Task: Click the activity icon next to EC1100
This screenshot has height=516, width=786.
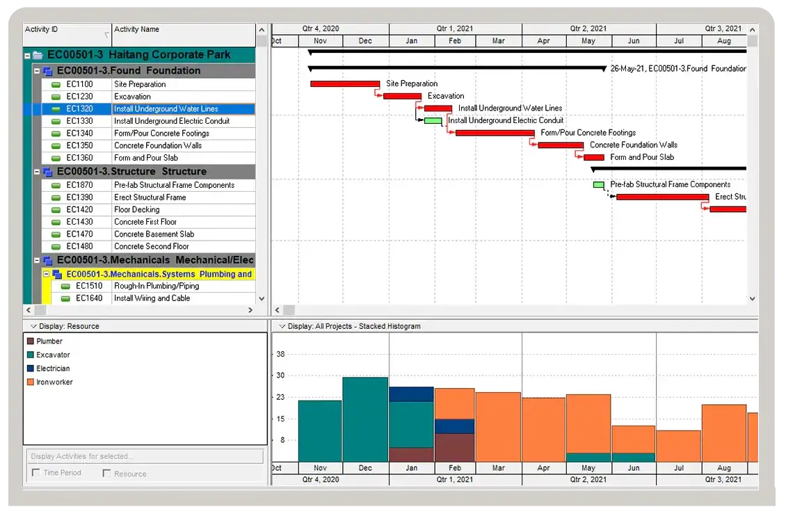Action: click(x=56, y=85)
